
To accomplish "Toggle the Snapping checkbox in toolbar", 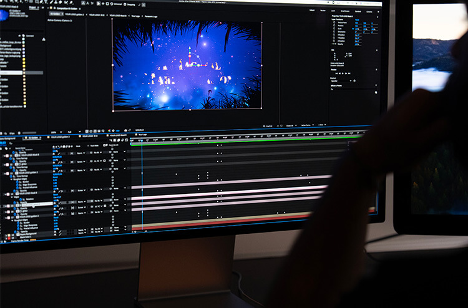I will click(x=126, y=4).
